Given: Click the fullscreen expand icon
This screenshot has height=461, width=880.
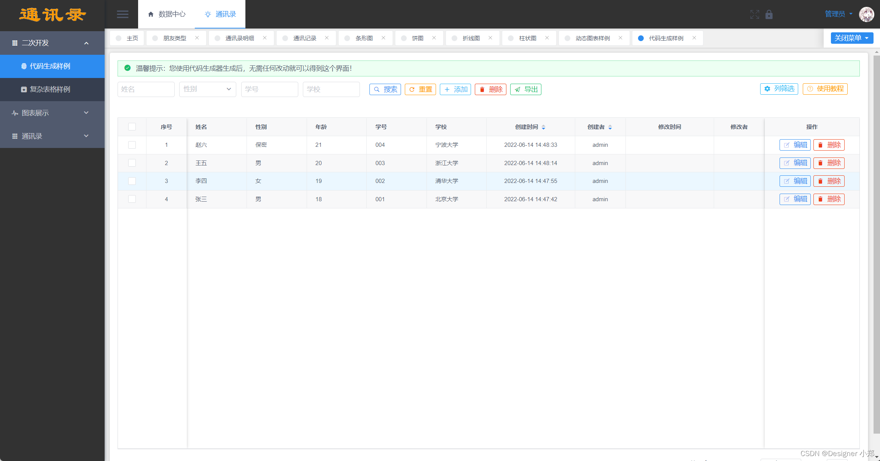Looking at the screenshot, I should pyautogui.click(x=754, y=14).
